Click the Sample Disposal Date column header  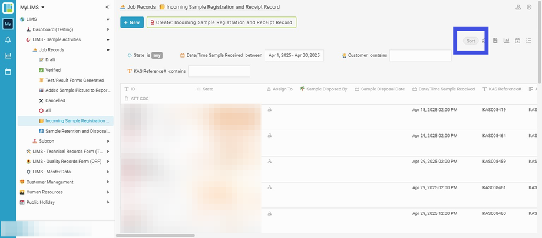point(379,89)
